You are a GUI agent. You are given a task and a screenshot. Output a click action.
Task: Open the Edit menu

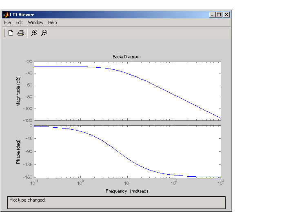[19, 22]
